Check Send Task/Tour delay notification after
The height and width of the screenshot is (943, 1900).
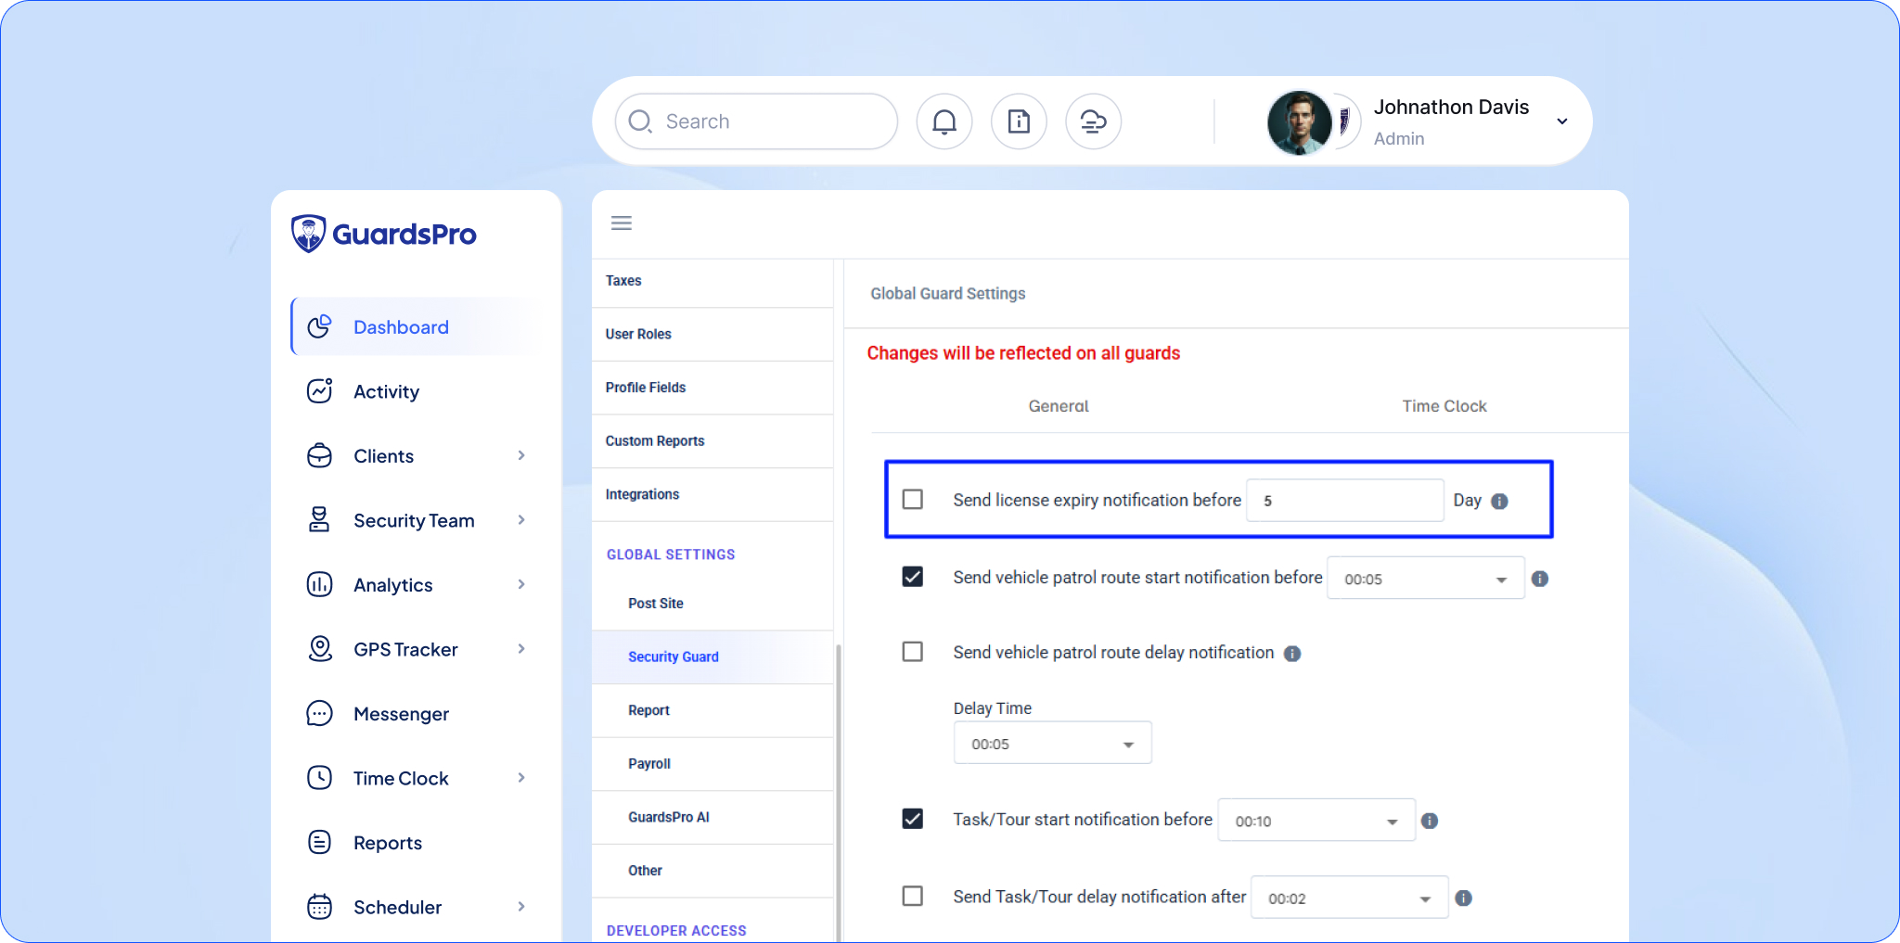click(913, 896)
